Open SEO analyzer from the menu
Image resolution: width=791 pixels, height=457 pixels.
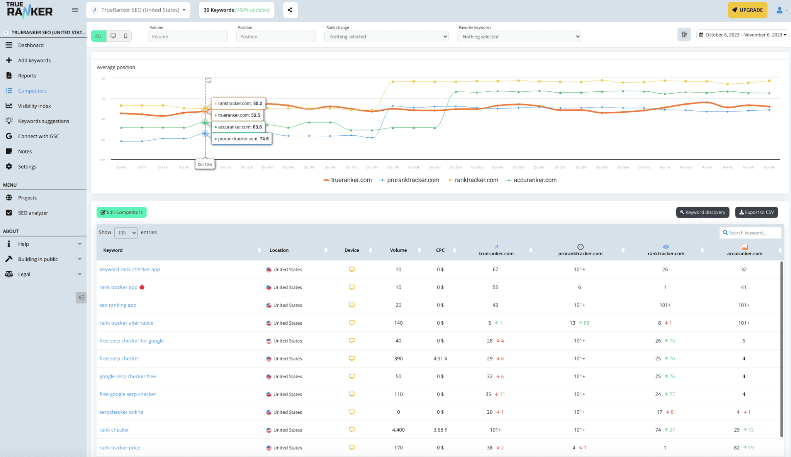tap(33, 212)
